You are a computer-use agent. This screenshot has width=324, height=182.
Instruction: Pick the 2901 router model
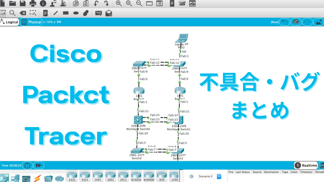tap(111, 176)
